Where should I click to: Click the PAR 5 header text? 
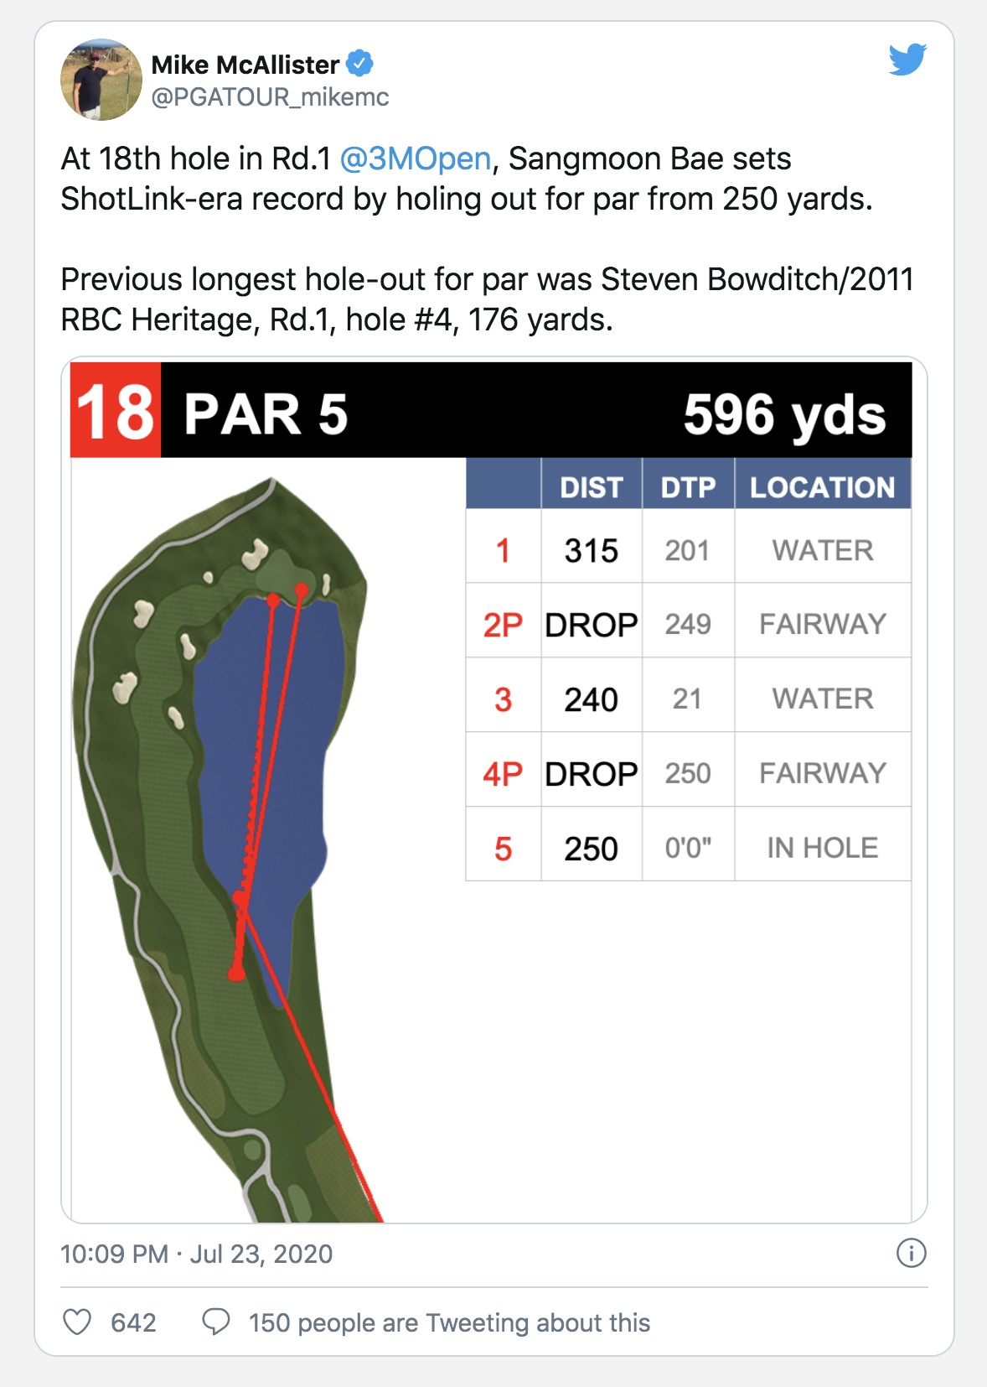coord(266,414)
